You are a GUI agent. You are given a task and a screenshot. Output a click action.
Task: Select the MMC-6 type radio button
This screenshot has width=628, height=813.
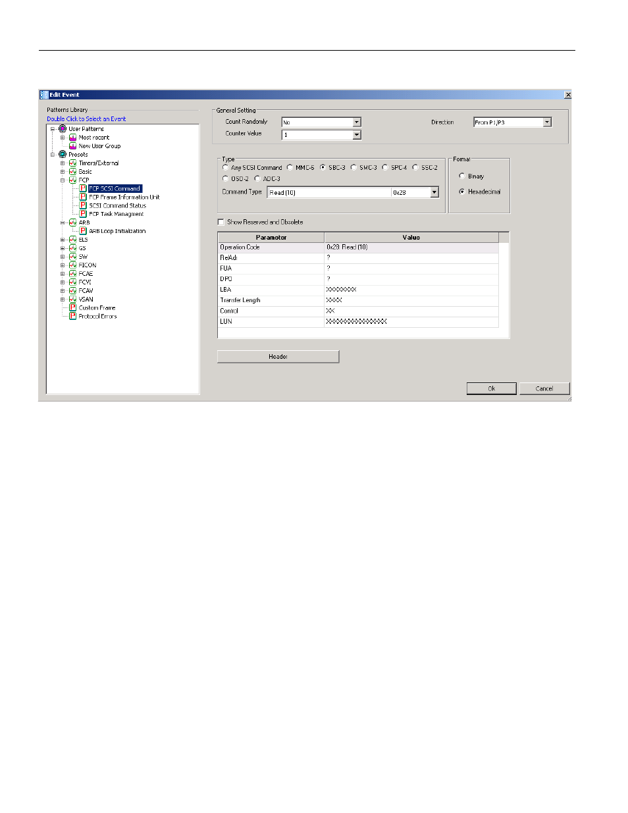point(290,167)
